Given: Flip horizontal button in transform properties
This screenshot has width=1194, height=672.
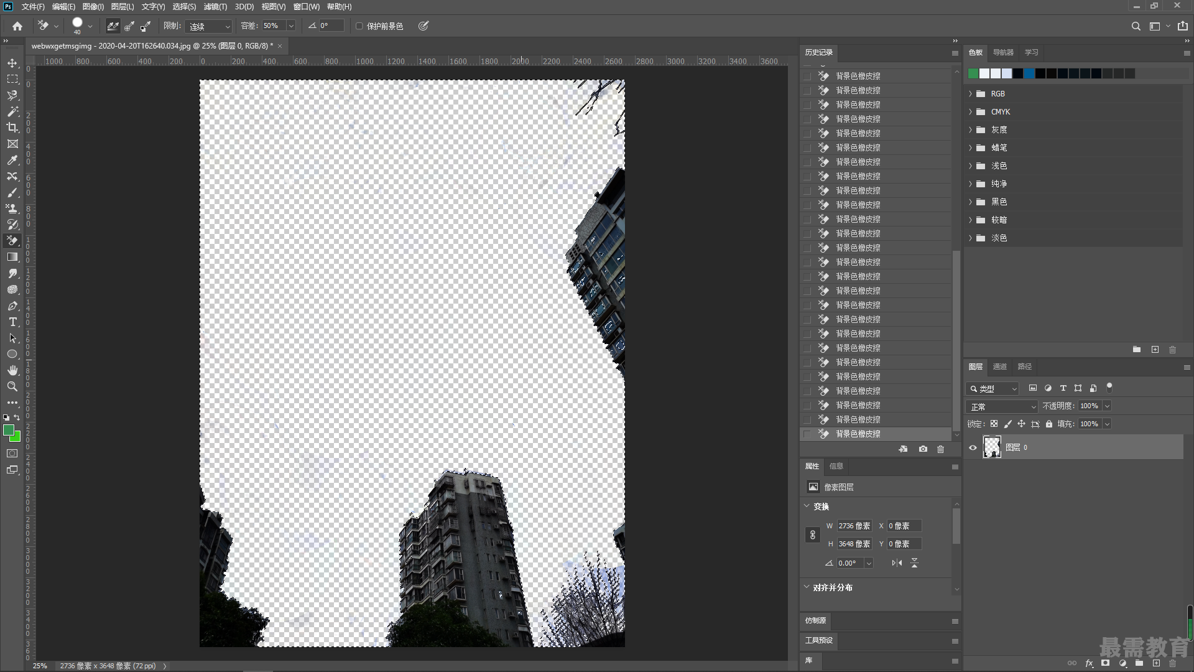Looking at the screenshot, I should (x=896, y=562).
